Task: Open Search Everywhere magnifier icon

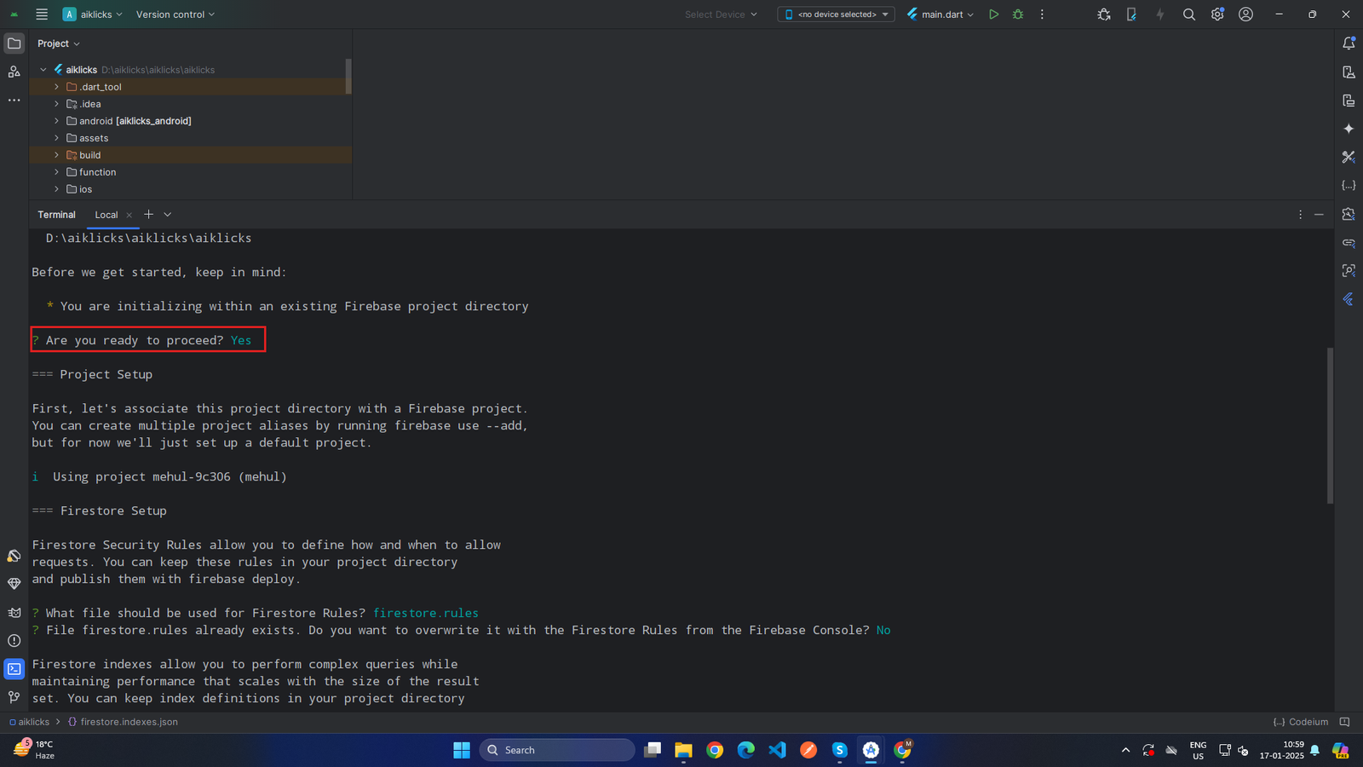Action: point(1189,14)
